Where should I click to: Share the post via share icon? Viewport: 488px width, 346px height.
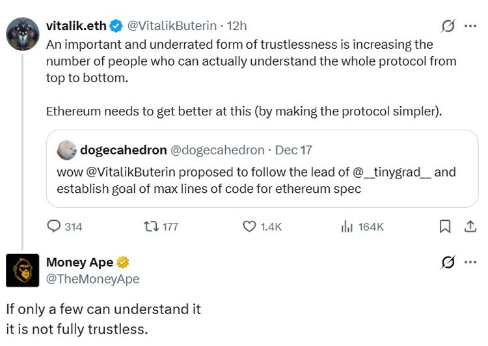click(469, 226)
